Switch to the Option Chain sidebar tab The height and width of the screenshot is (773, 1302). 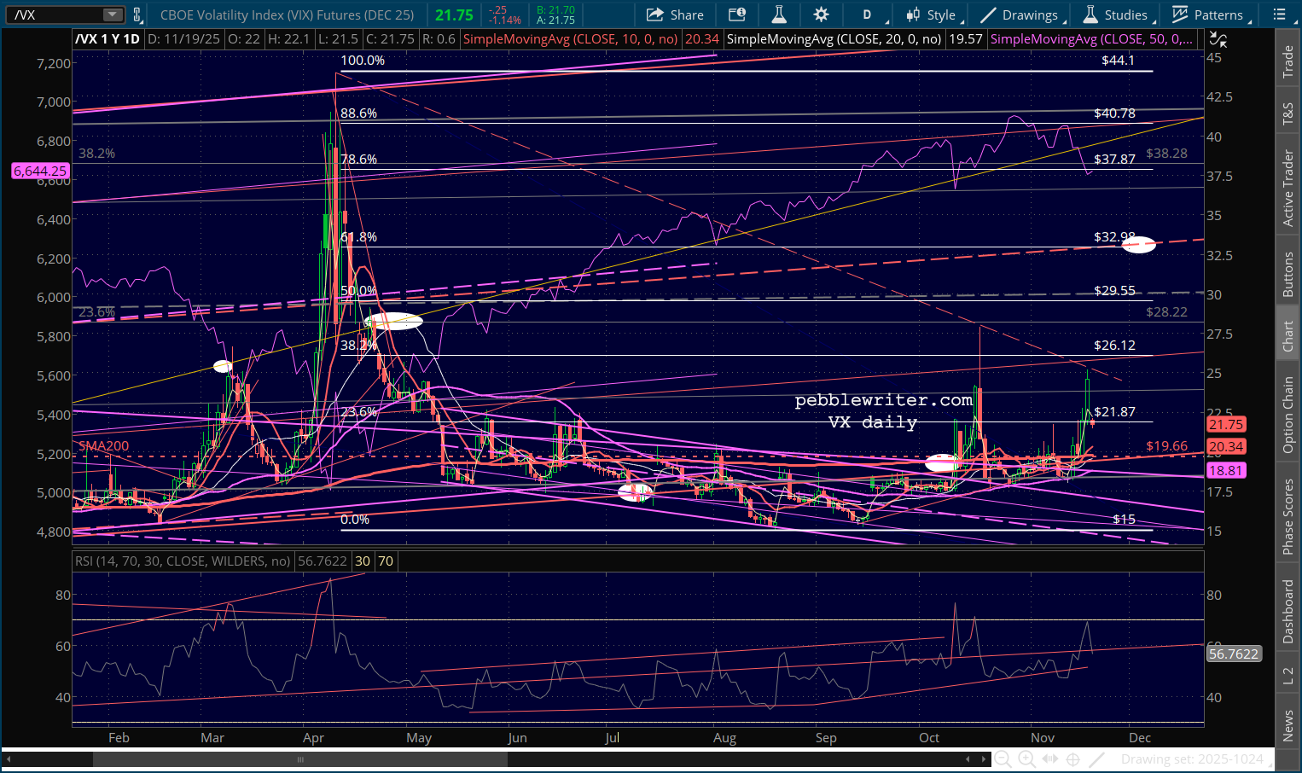point(1287,415)
